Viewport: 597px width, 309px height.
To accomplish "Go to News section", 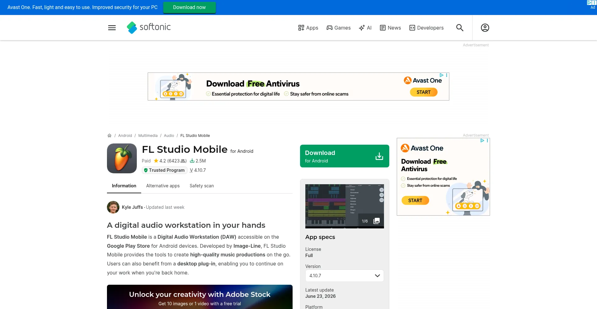I will pos(391,28).
